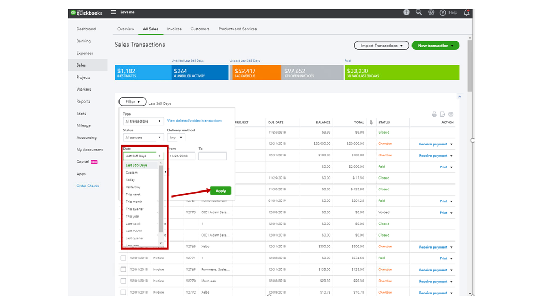Open the Delivery method Any dropdown

(x=176, y=137)
